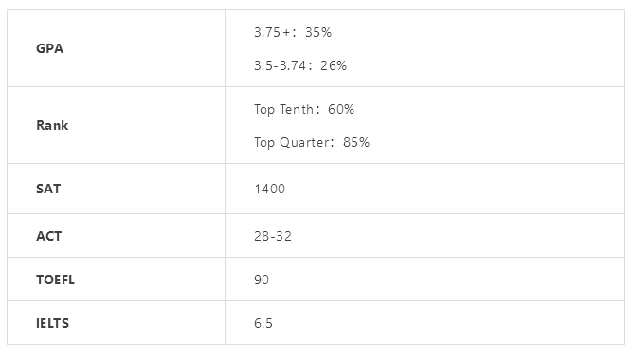Click the GPA row label

(49, 48)
